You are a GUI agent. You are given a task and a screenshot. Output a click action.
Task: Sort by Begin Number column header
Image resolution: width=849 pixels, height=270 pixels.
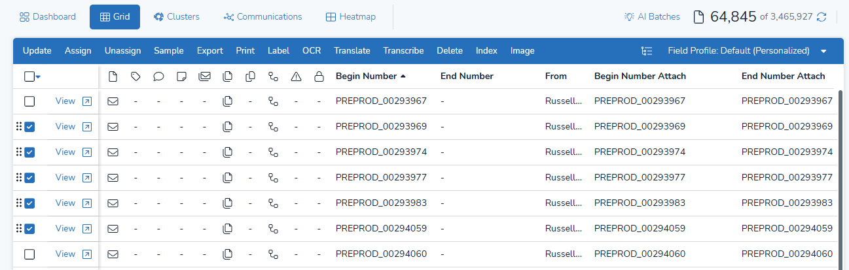point(366,76)
